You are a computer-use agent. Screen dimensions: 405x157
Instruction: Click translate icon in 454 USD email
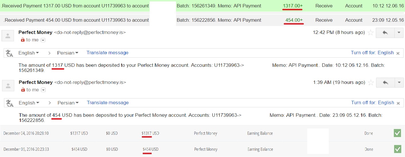click(10, 103)
